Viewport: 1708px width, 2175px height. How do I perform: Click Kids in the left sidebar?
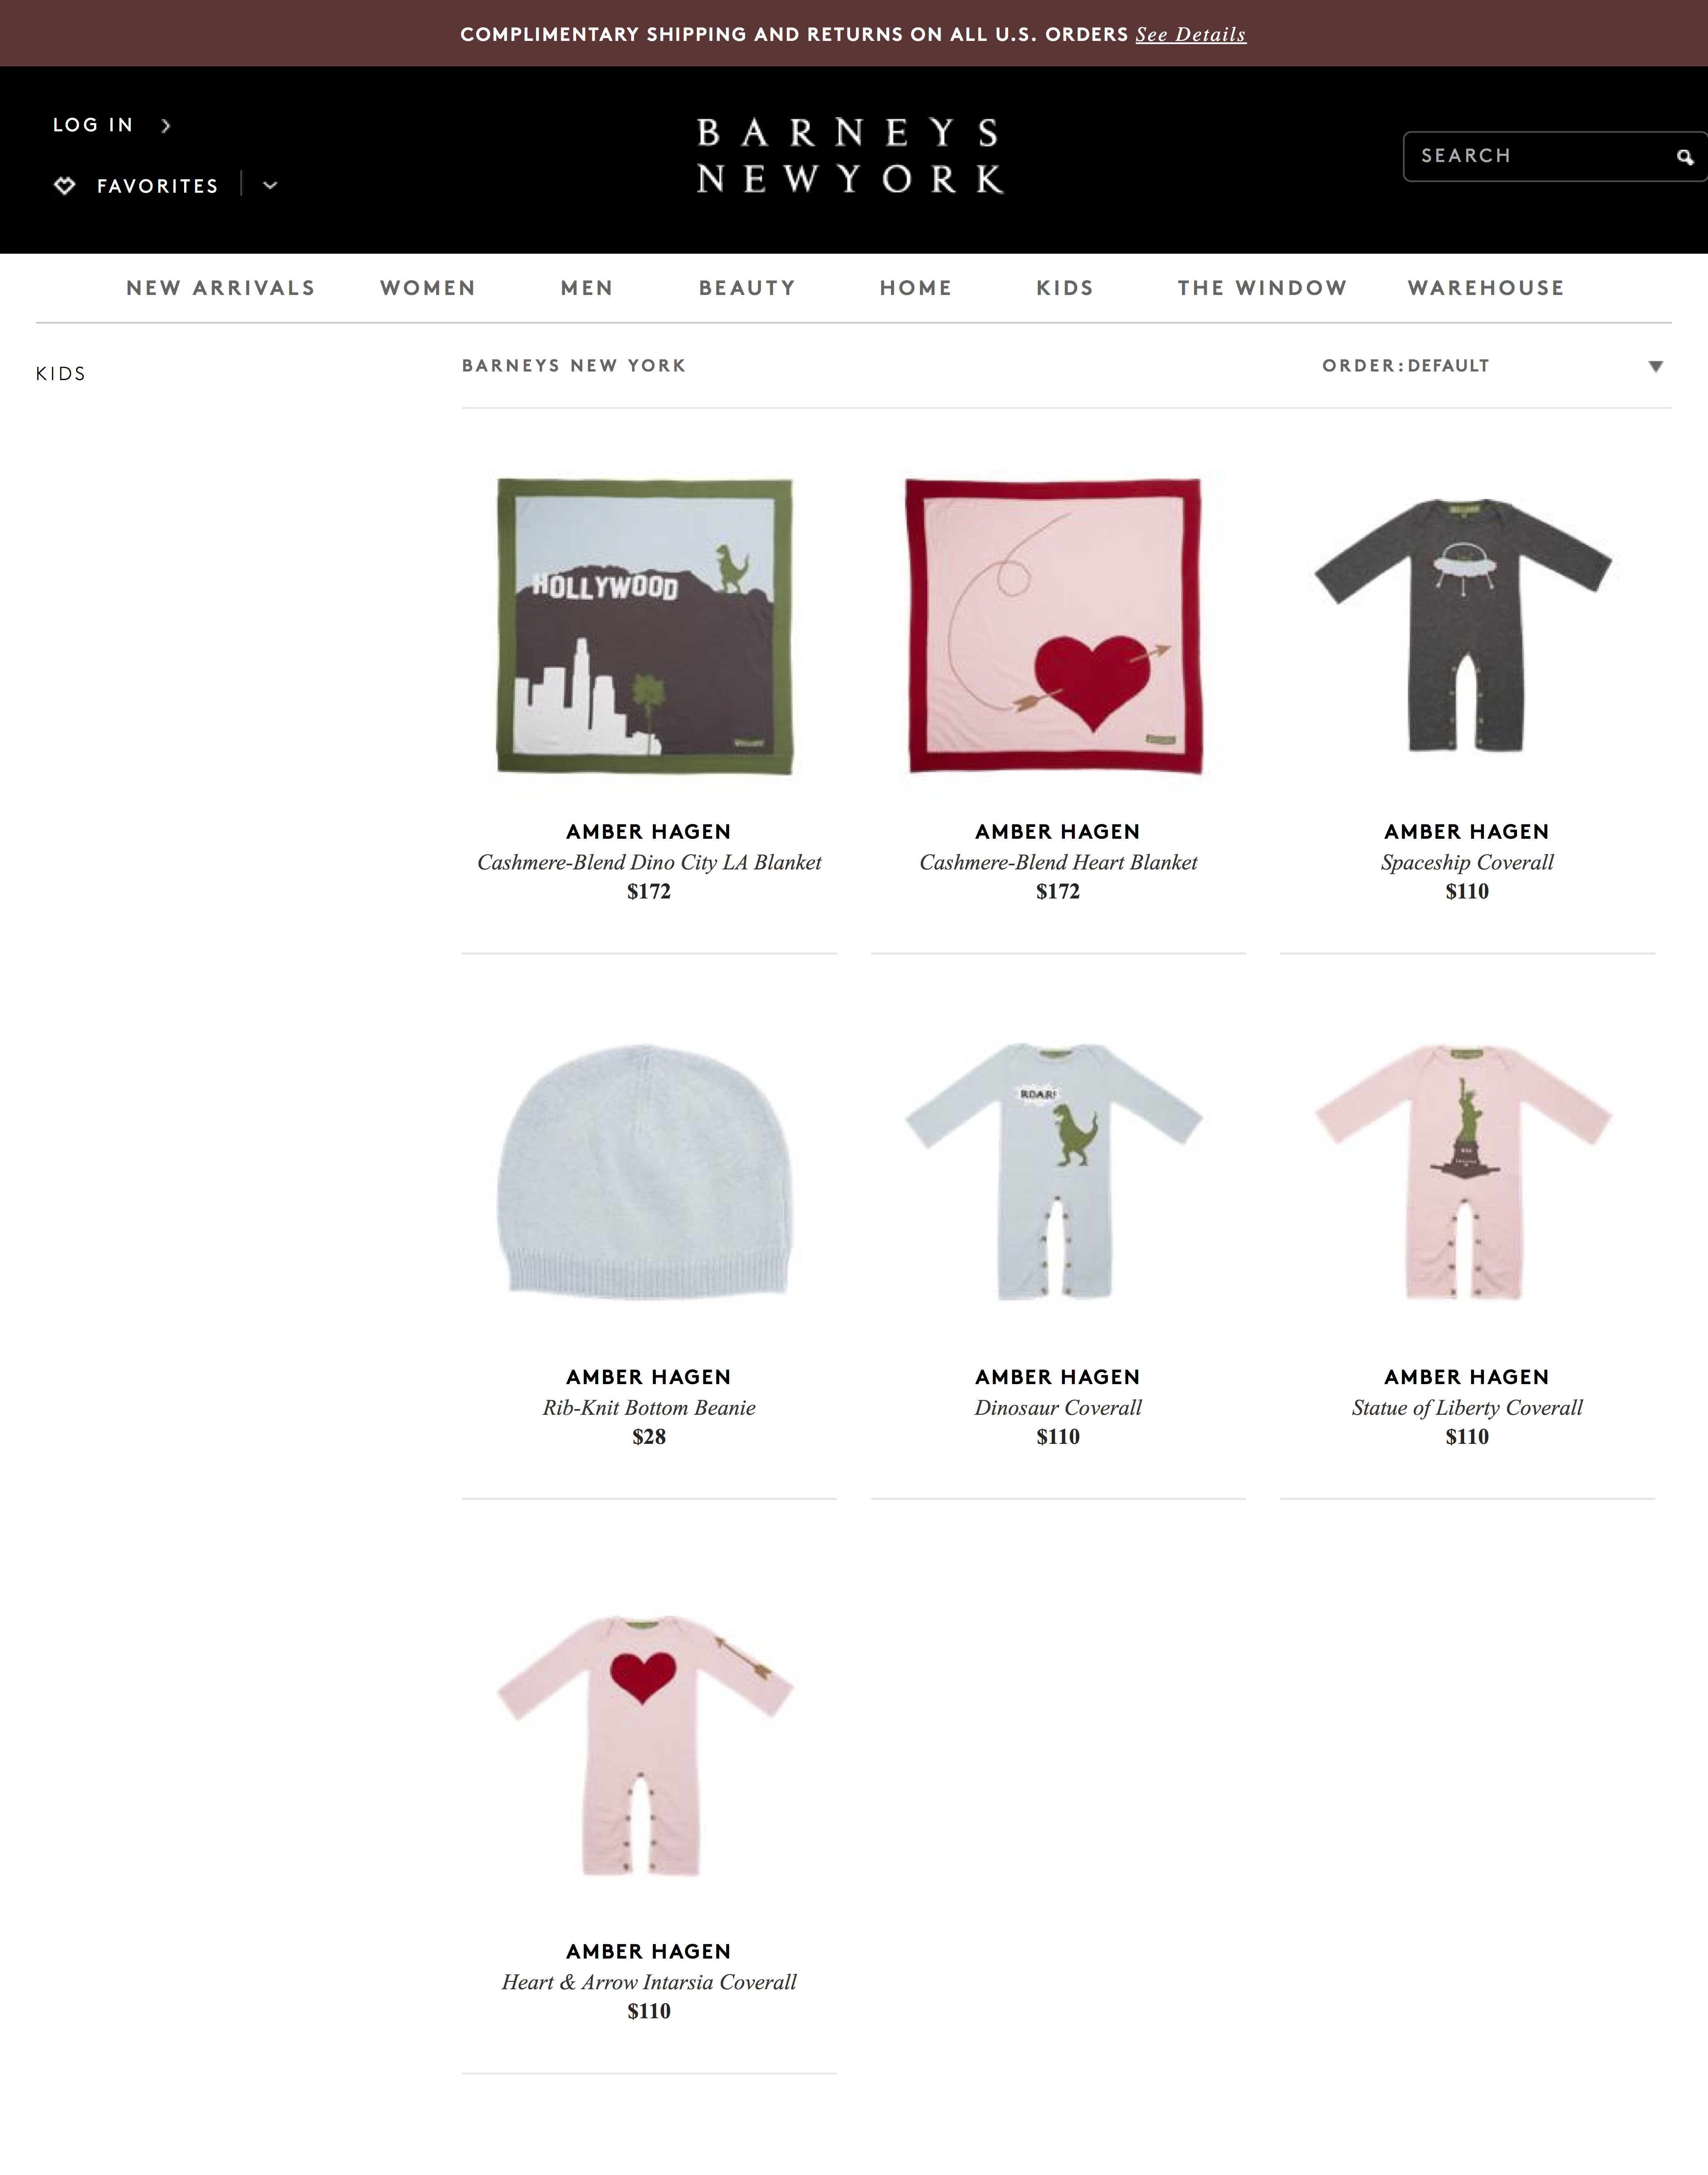tap(61, 374)
